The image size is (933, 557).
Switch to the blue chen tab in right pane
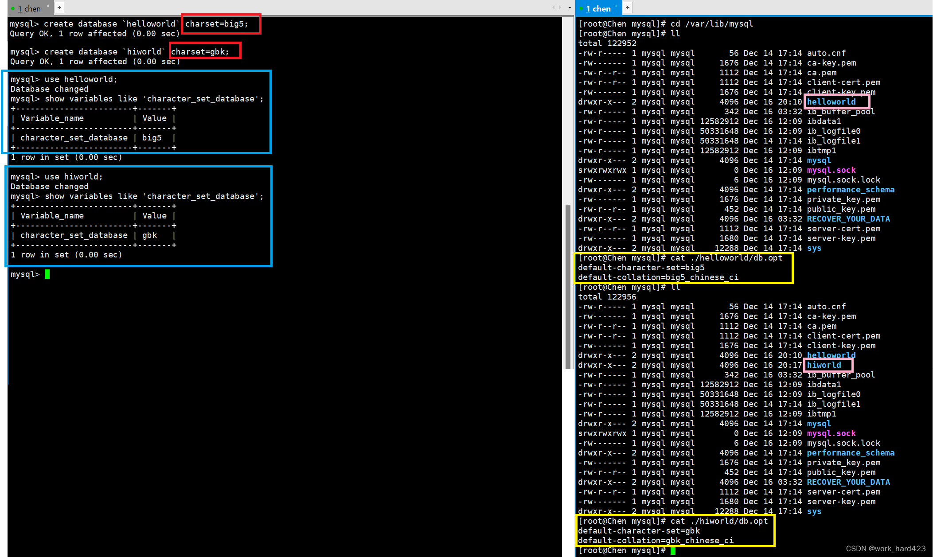pyautogui.click(x=597, y=8)
